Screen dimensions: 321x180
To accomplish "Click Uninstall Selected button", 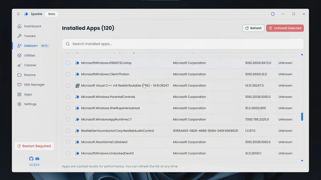I will click(x=285, y=28).
